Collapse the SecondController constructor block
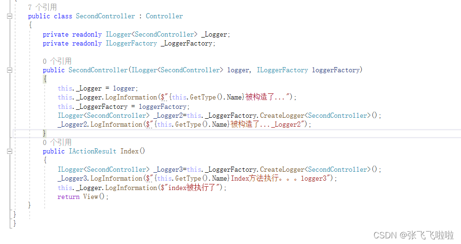Screen dimensions: 461x244 9,70
